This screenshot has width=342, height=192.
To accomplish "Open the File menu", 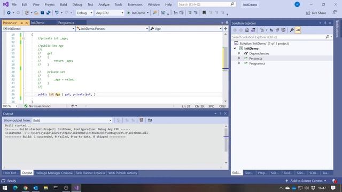I will 14,4.
